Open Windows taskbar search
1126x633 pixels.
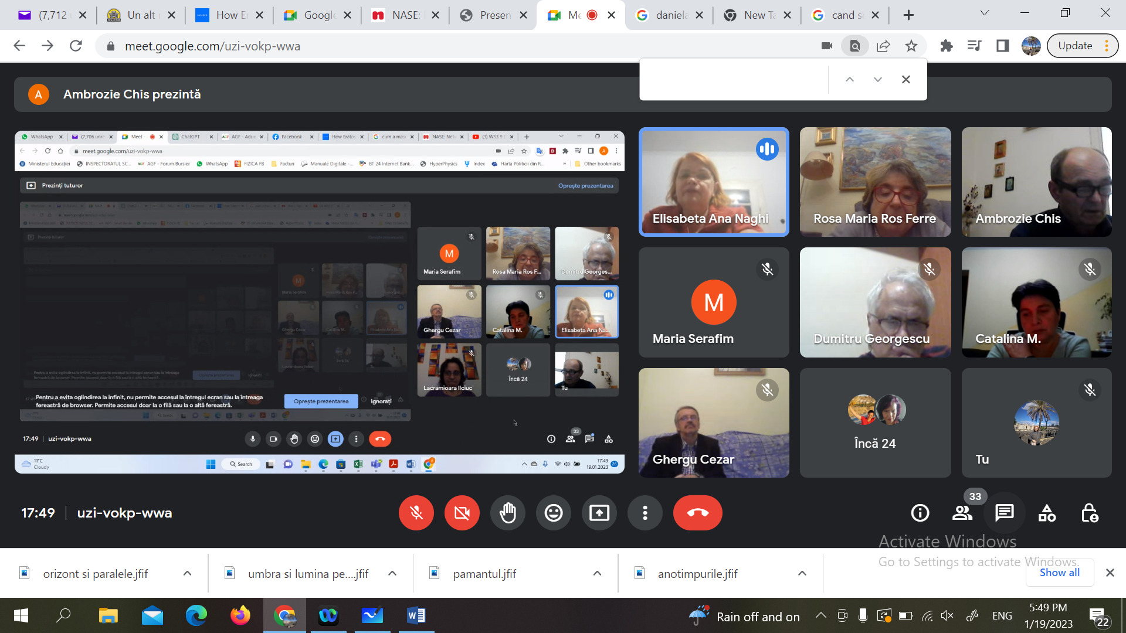click(63, 615)
